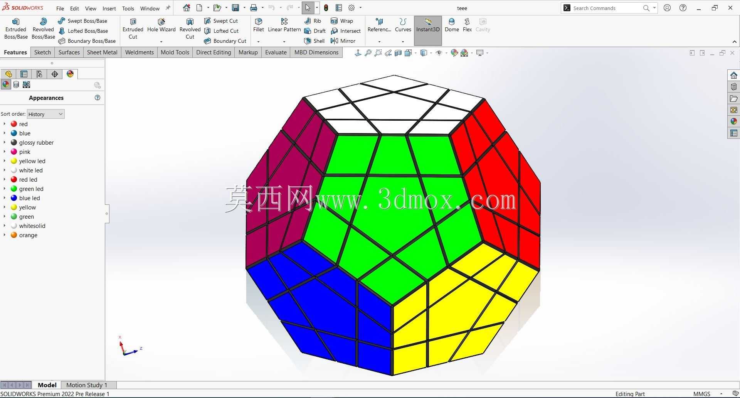The image size is (740, 398).
Task: Choose the Swept Boss/Base tool
Action: click(82, 21)
